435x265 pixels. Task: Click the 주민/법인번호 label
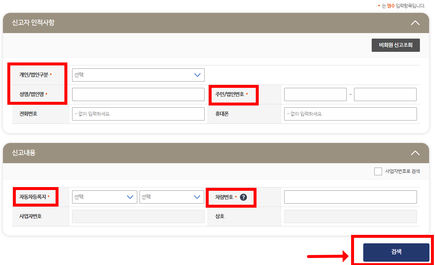tap(230, 94)
